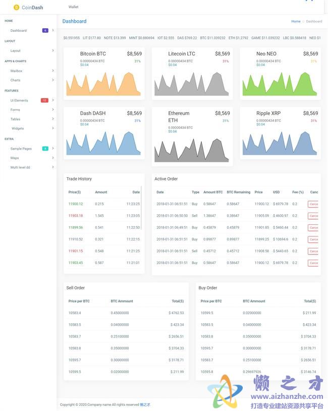
Task: Click the Neo NEO green area chart
Action: [280, 84]
